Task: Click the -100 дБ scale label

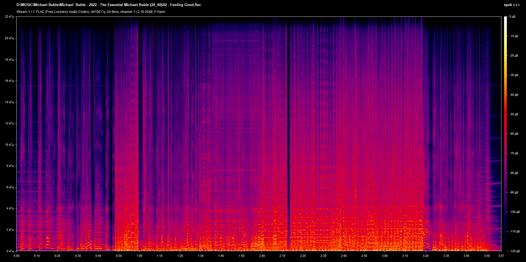Action: click(x=514, y=212)
